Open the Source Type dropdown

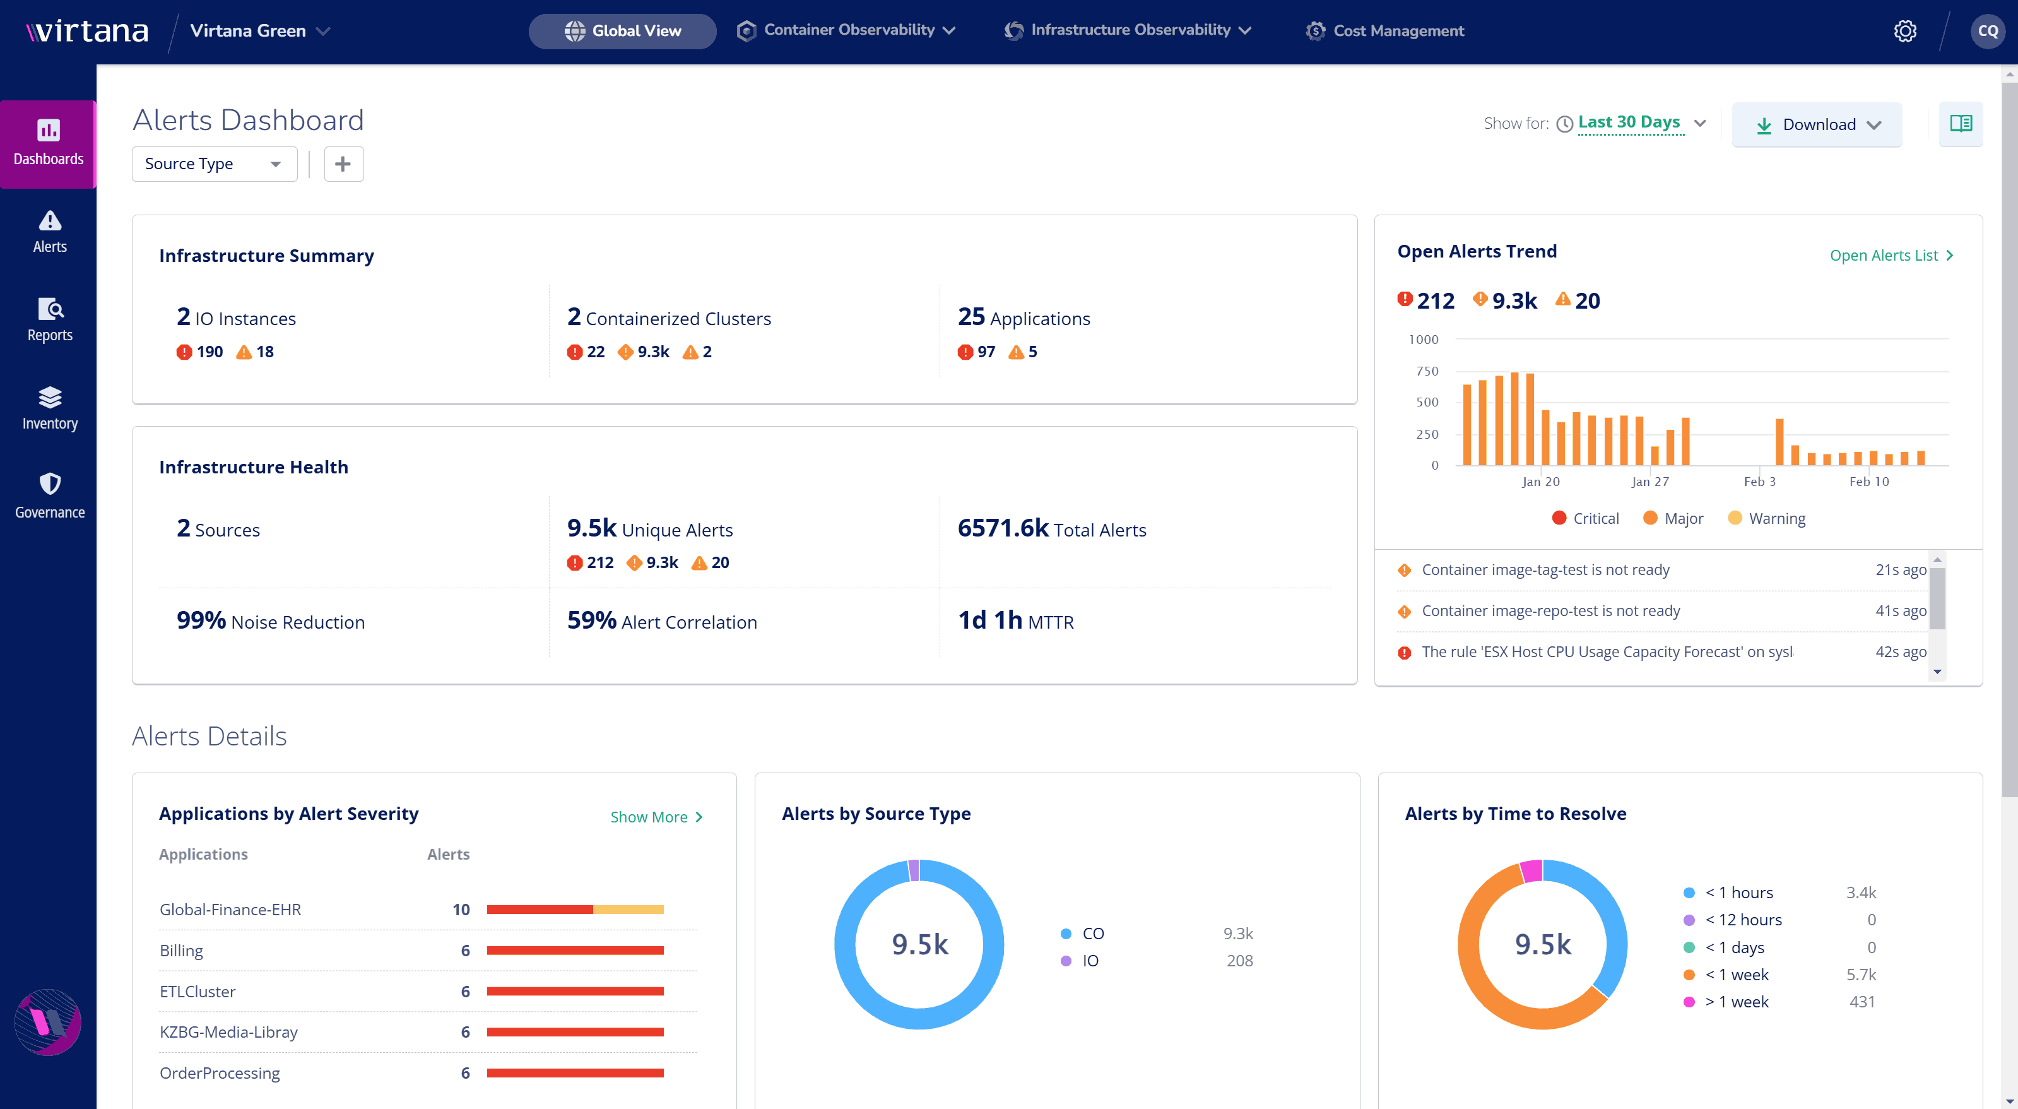pos(214,164)
